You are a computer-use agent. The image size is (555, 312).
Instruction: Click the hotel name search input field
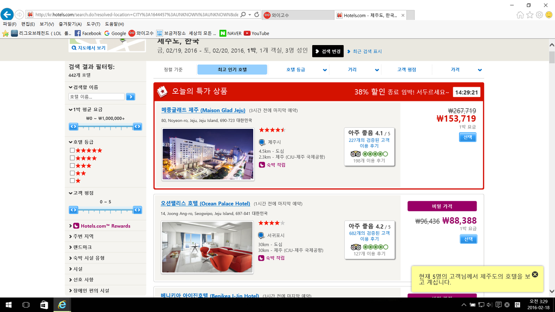pos(96,96)
